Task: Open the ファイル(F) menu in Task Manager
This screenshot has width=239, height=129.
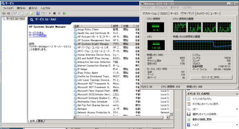Action: [147, 8]
